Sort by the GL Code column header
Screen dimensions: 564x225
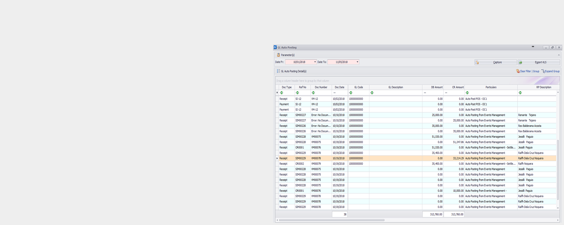[x=358, y=87]
